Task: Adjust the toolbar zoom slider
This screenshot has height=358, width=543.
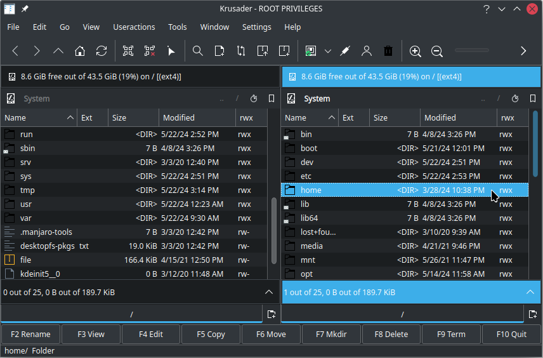Action: [472, 51]
